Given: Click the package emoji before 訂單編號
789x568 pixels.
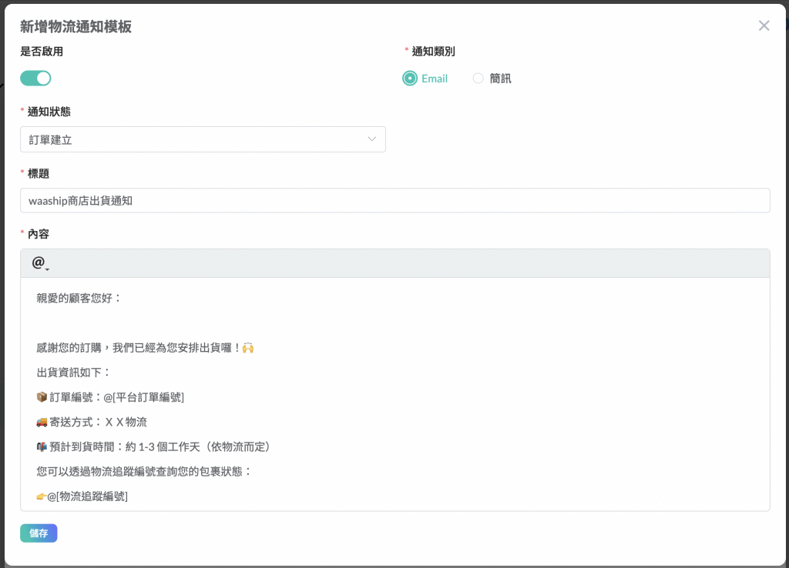Looking at the screenshot, I should pyautogui.click(x=42, y=397).
